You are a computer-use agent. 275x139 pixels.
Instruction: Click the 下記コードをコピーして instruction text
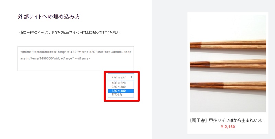(69, 33)
